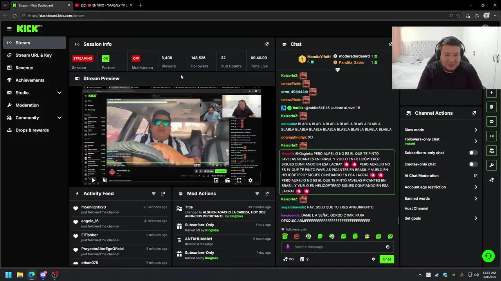Click the browser address bar URL
This screenshot has height=281, width=501.
[56, 16]
